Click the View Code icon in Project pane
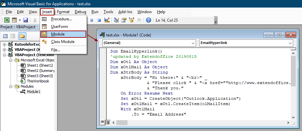 tap(5, 36)
